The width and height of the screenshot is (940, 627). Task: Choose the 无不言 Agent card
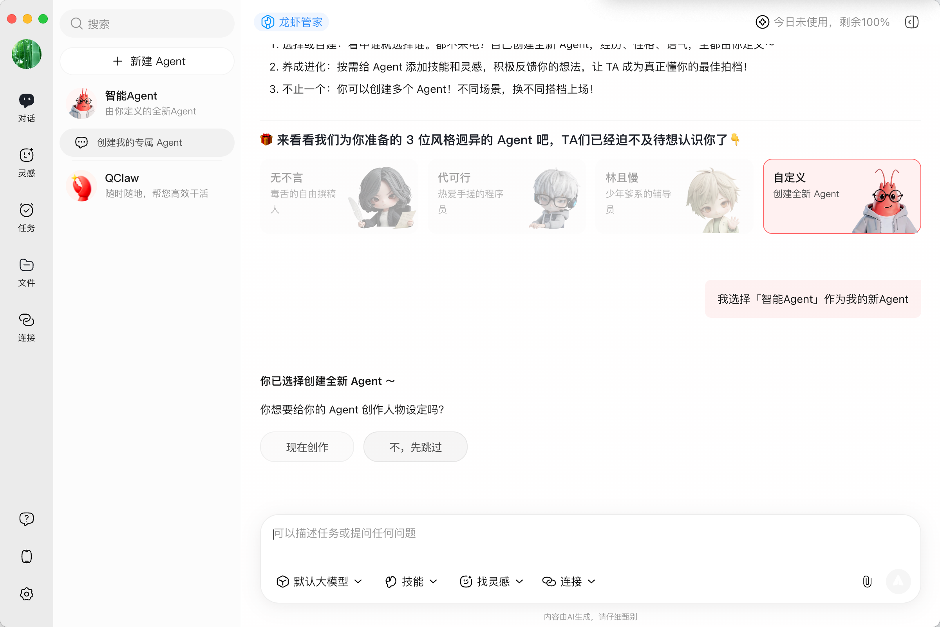[x=338, y=196]
